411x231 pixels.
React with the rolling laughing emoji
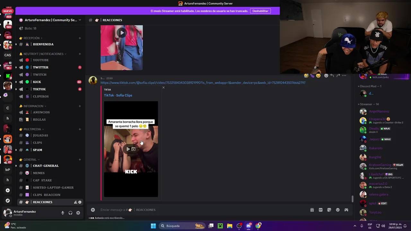[306, 76]
